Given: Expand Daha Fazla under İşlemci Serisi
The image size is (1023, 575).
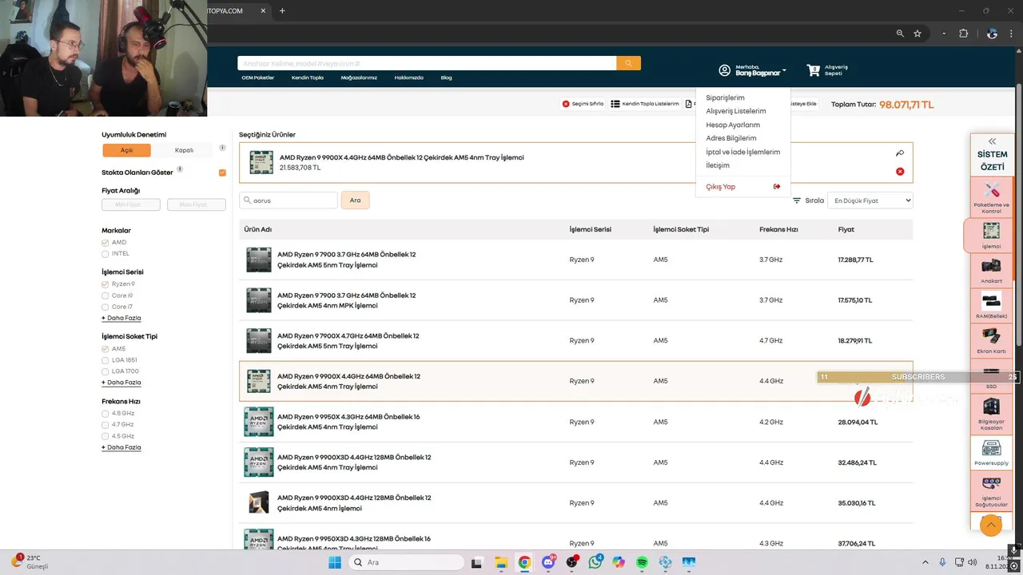Looking at the screenshot, I should point(121,318).
